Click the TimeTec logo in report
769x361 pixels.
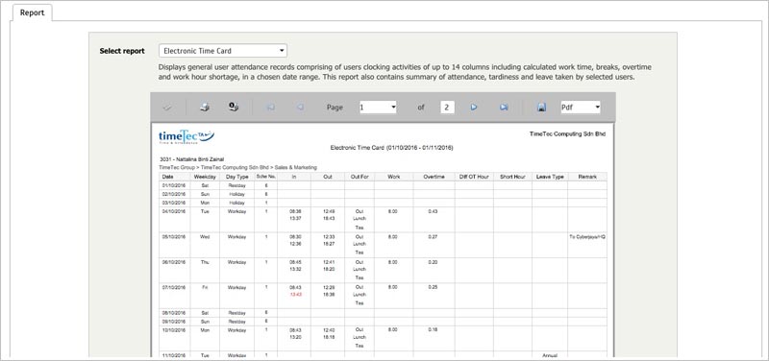(186, 136)
